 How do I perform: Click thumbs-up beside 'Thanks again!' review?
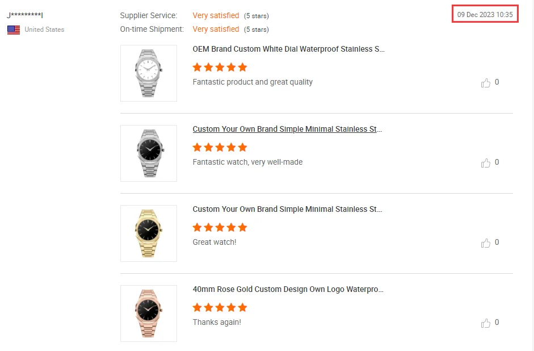pos(486,323)
